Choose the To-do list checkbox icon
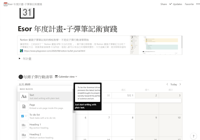The image size is (200, 140). tap(24, 117)
